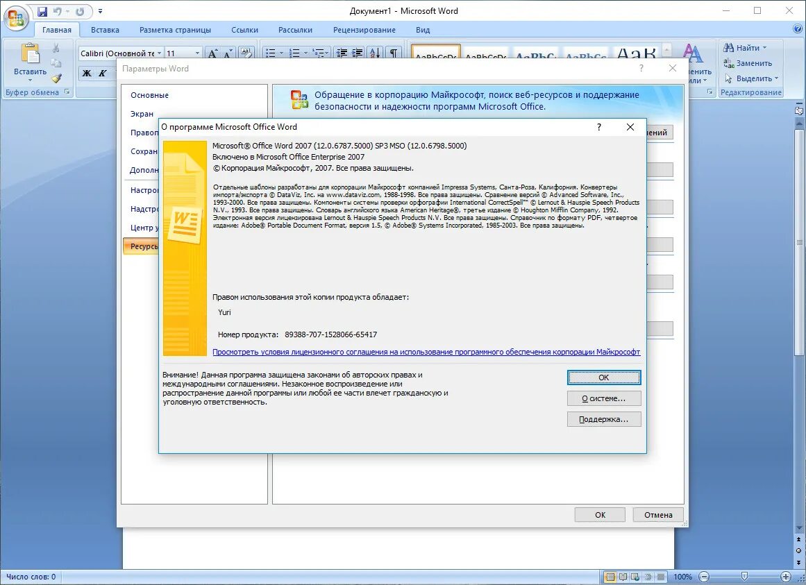Click the zoom slider thumb

[744, 576]
